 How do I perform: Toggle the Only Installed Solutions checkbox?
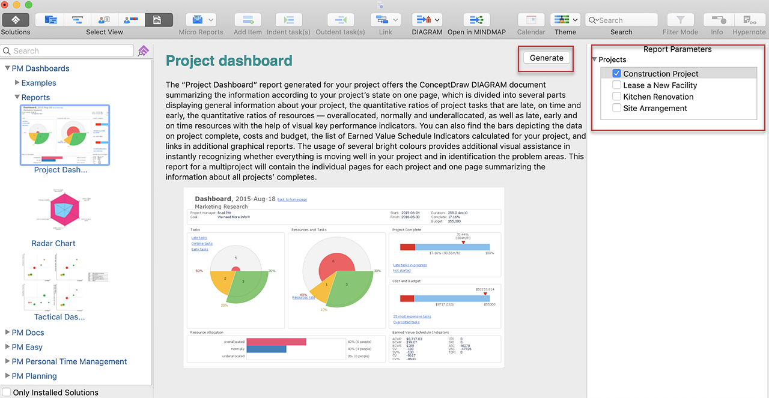pyautogui.click(x=7, y=393)
